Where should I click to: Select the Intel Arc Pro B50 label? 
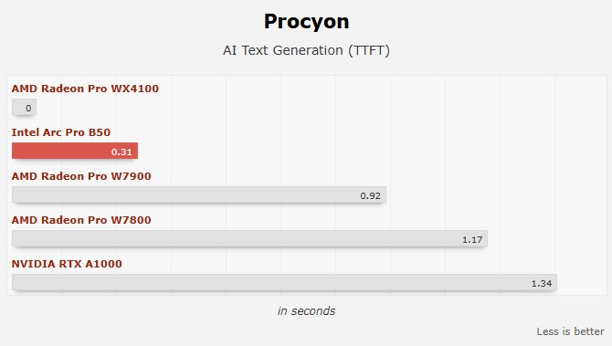click(61, 132)
